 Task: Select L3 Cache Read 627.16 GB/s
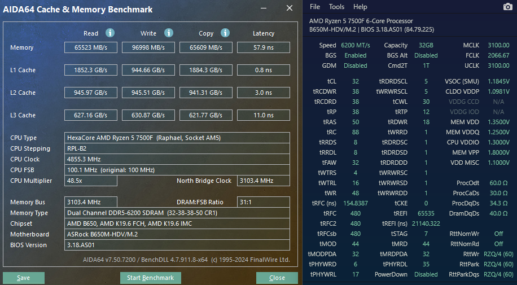tap(91, 115)
